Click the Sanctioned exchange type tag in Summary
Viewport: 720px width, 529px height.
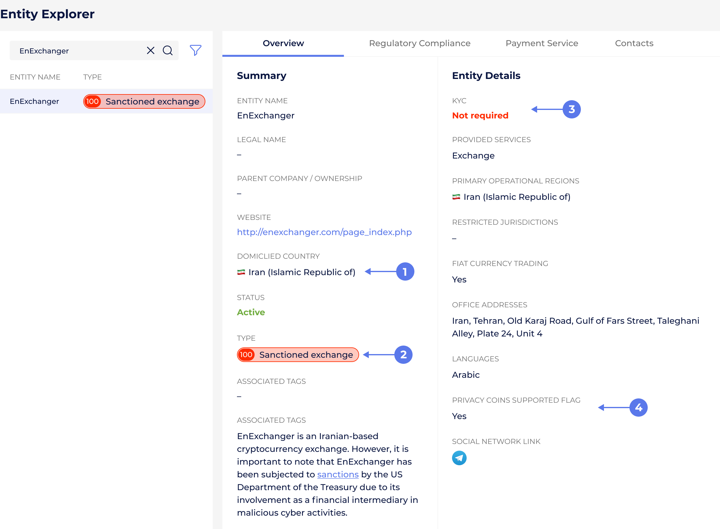298,355
